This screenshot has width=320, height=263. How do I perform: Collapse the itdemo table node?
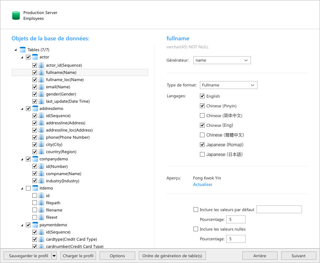pos(22,188)
